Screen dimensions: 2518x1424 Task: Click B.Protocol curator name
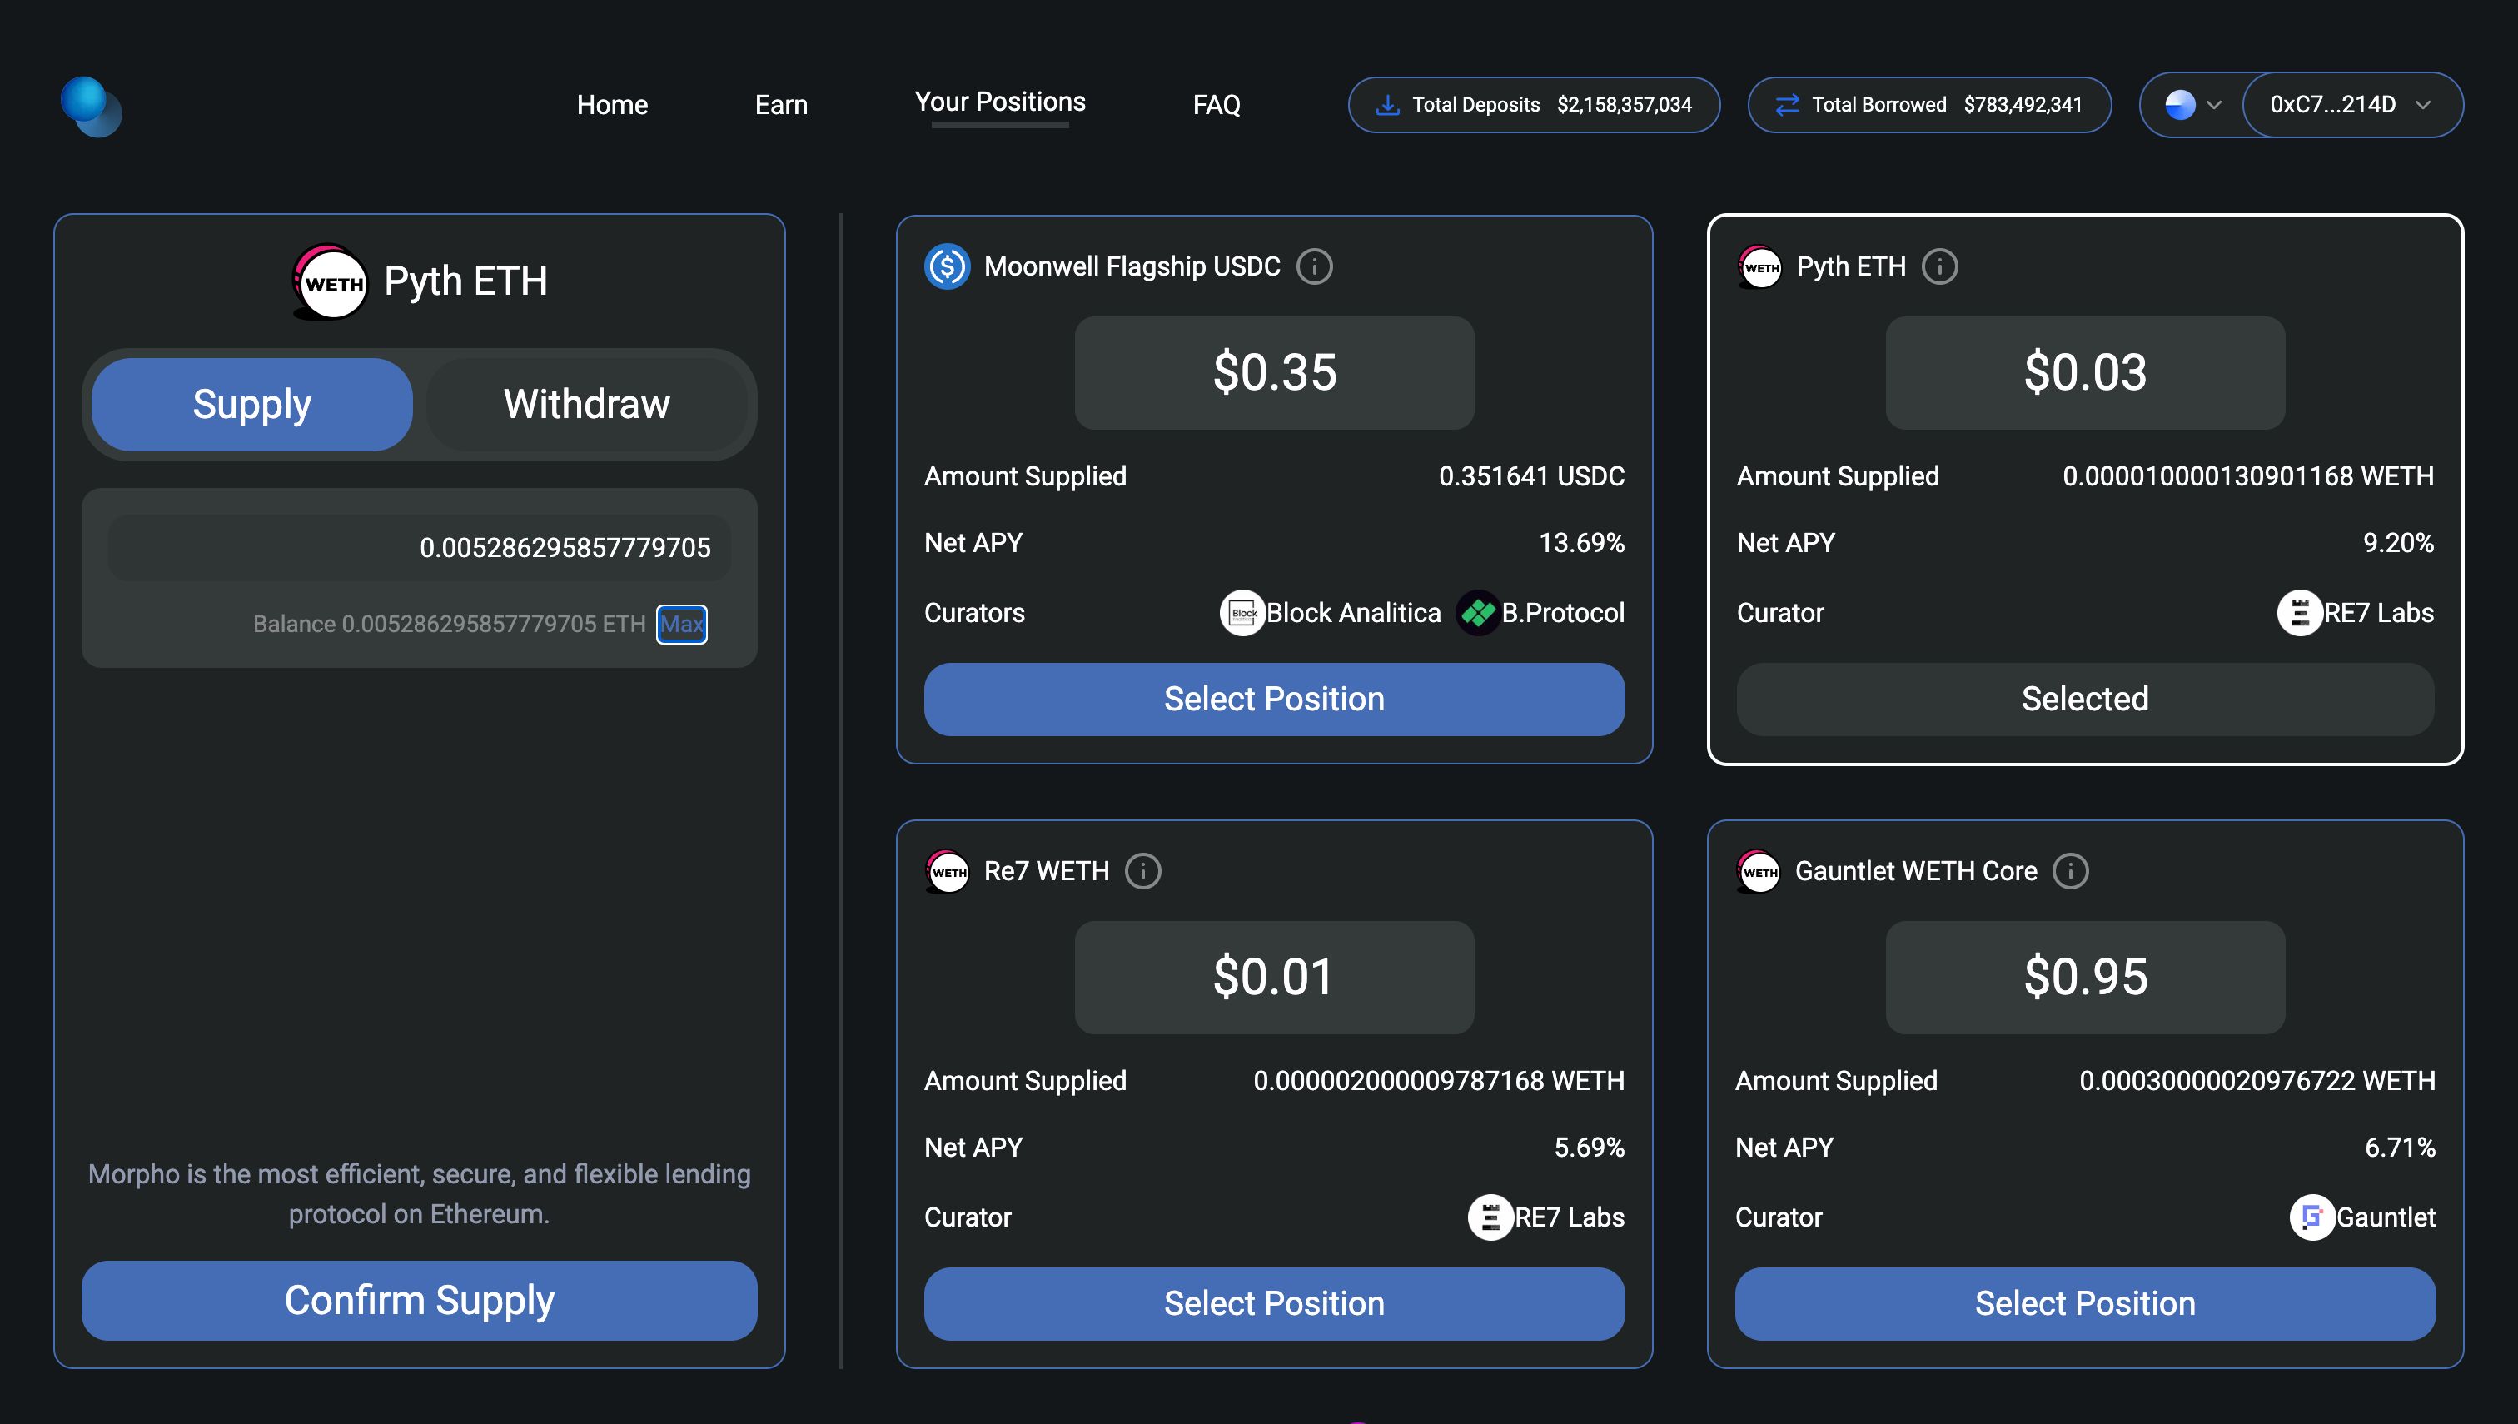click(1563, 613)
